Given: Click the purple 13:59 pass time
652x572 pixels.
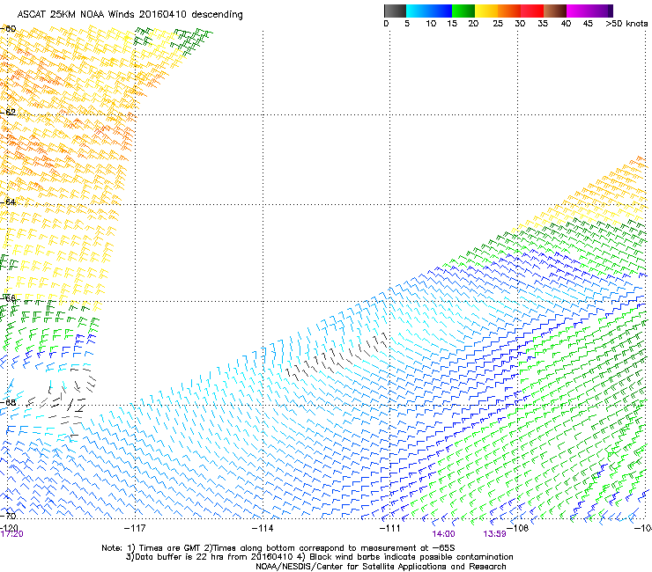Looking at the screenshot, I should (494, 534).
